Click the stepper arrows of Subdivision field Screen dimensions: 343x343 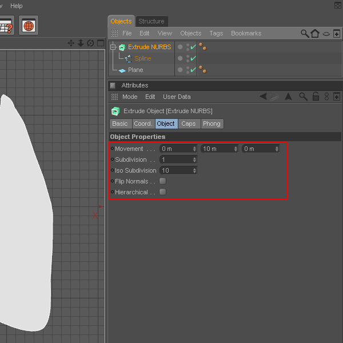click(x=194, y=160)
